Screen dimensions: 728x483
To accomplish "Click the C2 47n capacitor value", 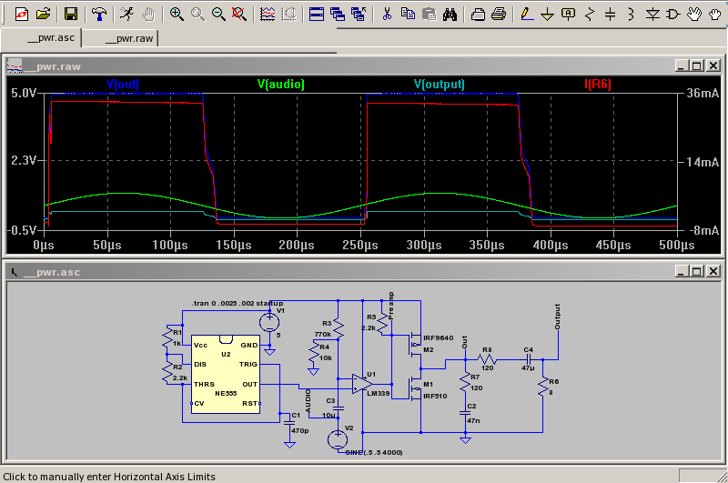I will [473, 420].
